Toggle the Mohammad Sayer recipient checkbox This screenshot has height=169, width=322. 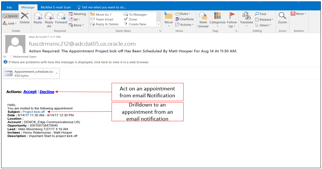(x=11, y=57)
